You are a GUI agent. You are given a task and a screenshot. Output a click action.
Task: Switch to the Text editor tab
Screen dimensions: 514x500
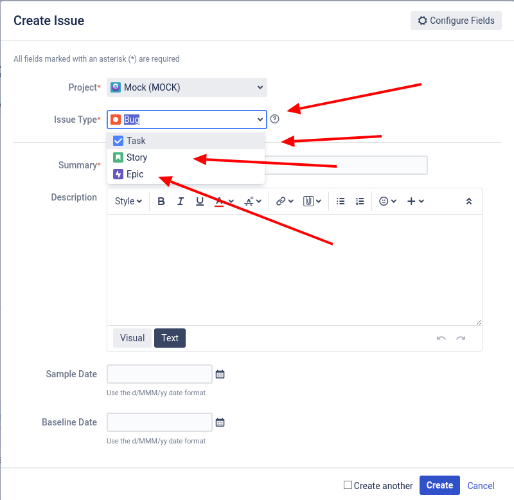point(170,338)
